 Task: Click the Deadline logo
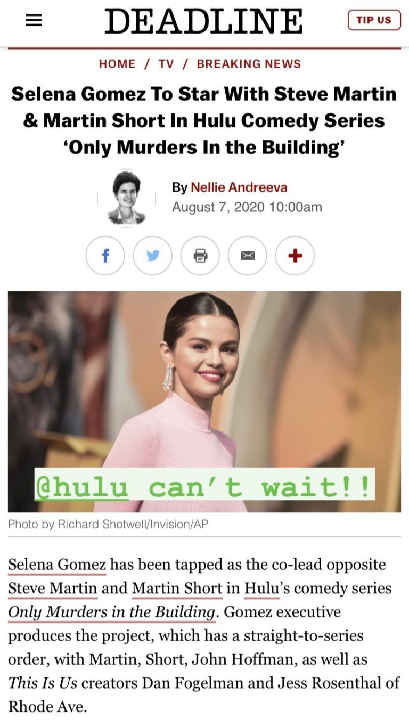tap(203, 22)
